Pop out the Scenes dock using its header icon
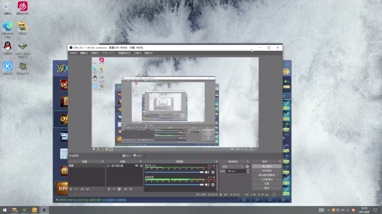 (x=103, y=161)
